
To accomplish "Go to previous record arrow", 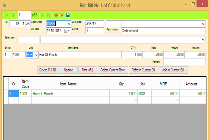I will coord(13,15).
